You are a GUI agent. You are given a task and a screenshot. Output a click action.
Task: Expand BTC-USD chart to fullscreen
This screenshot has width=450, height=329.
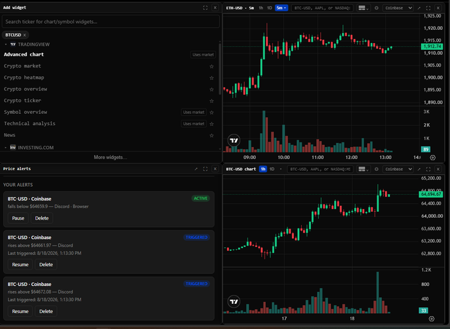point(428,169)
